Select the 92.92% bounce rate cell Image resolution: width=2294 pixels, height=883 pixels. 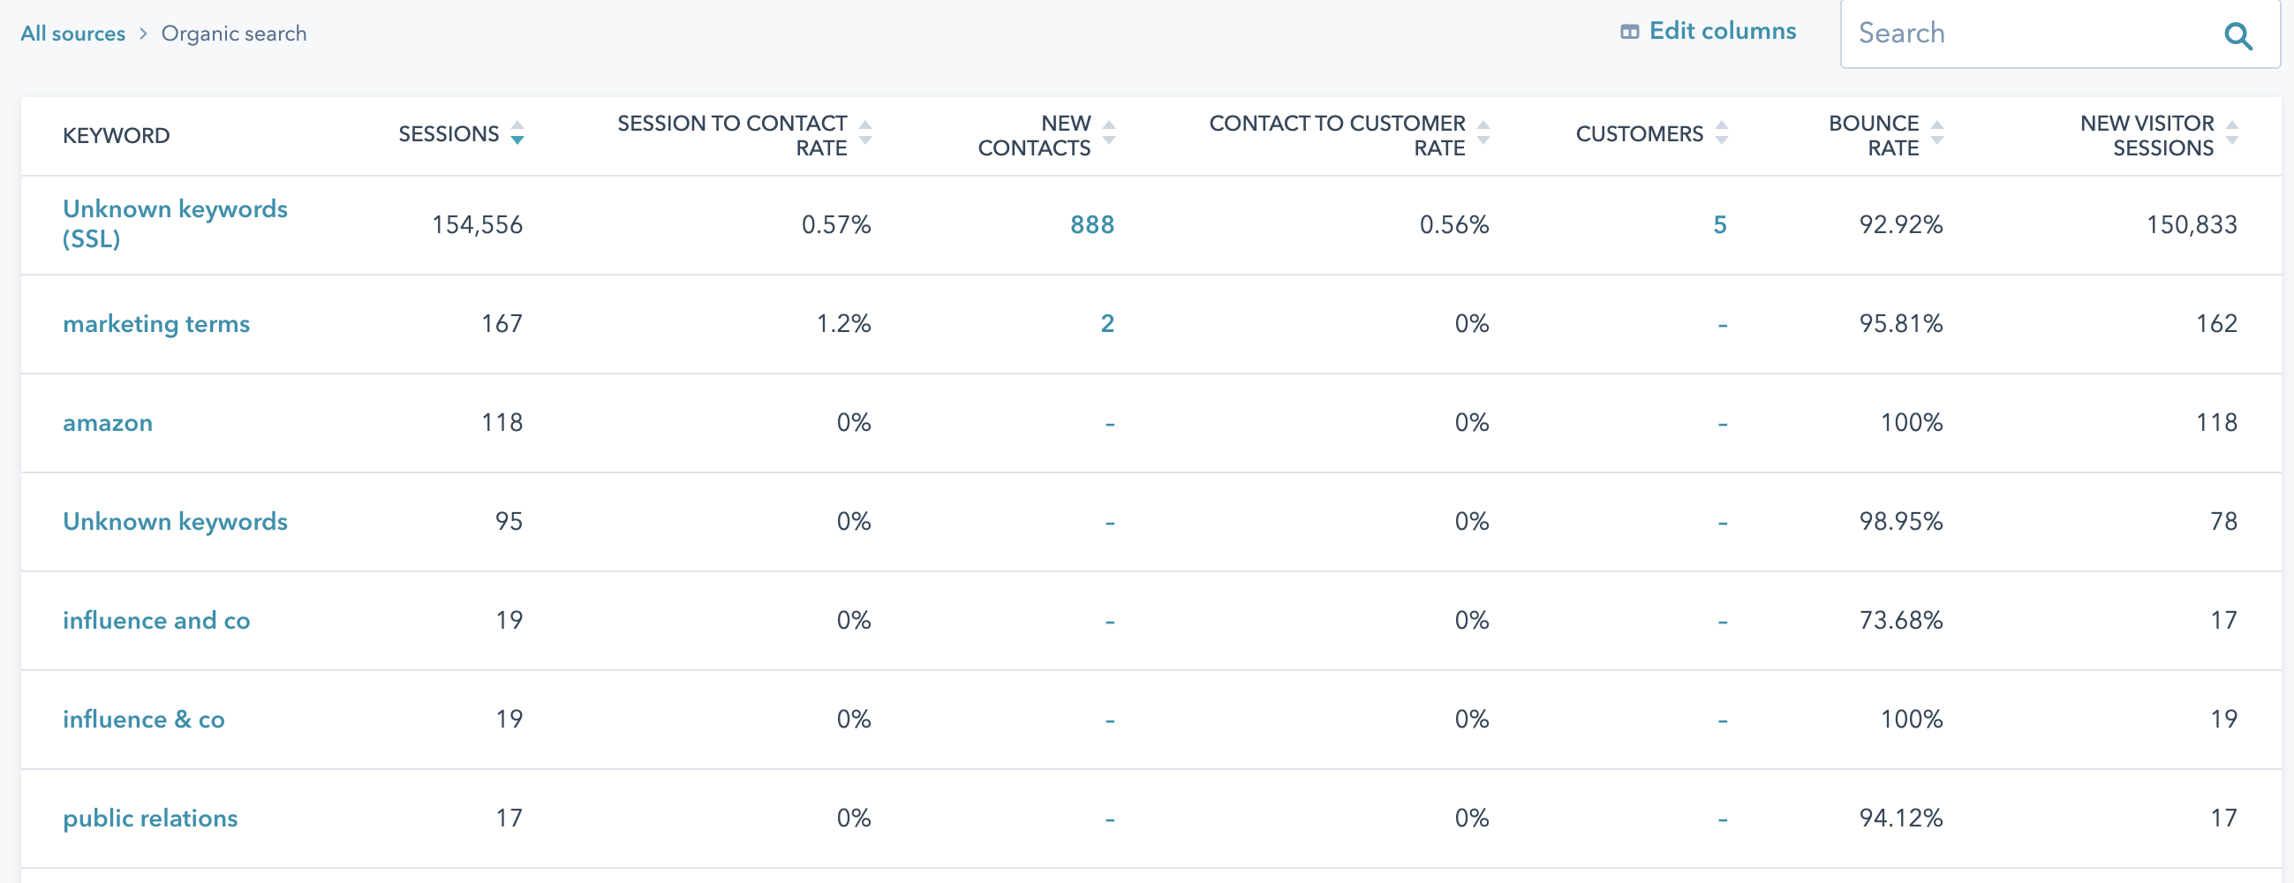pyautogui.click(x=1901, y=224)
